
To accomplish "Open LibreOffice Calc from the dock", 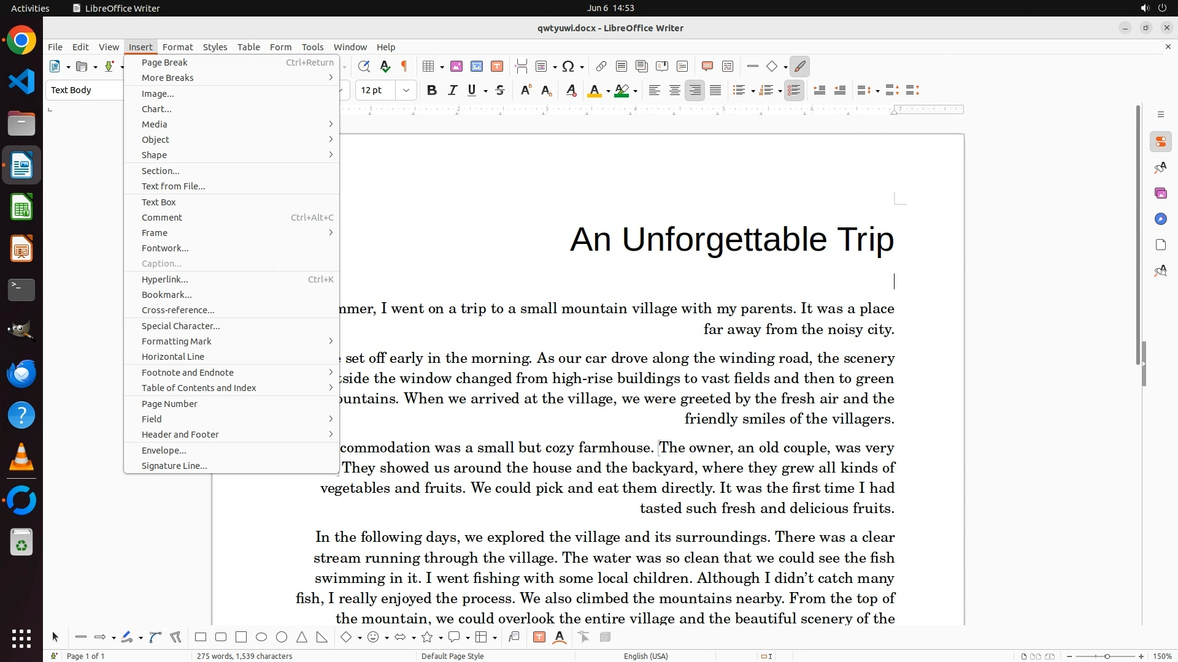I will click(21, 208).
